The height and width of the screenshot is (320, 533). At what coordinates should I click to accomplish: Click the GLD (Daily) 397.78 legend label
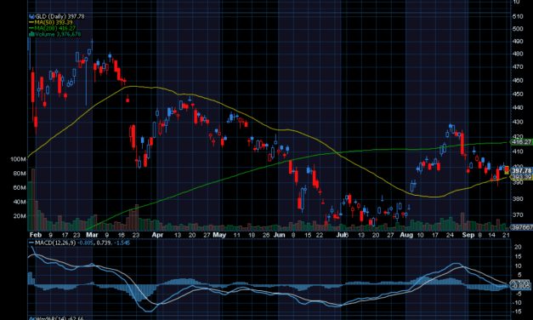pos(60,16)
